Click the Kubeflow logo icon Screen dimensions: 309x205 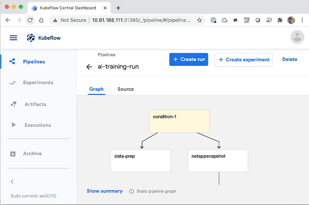point(31,38)
